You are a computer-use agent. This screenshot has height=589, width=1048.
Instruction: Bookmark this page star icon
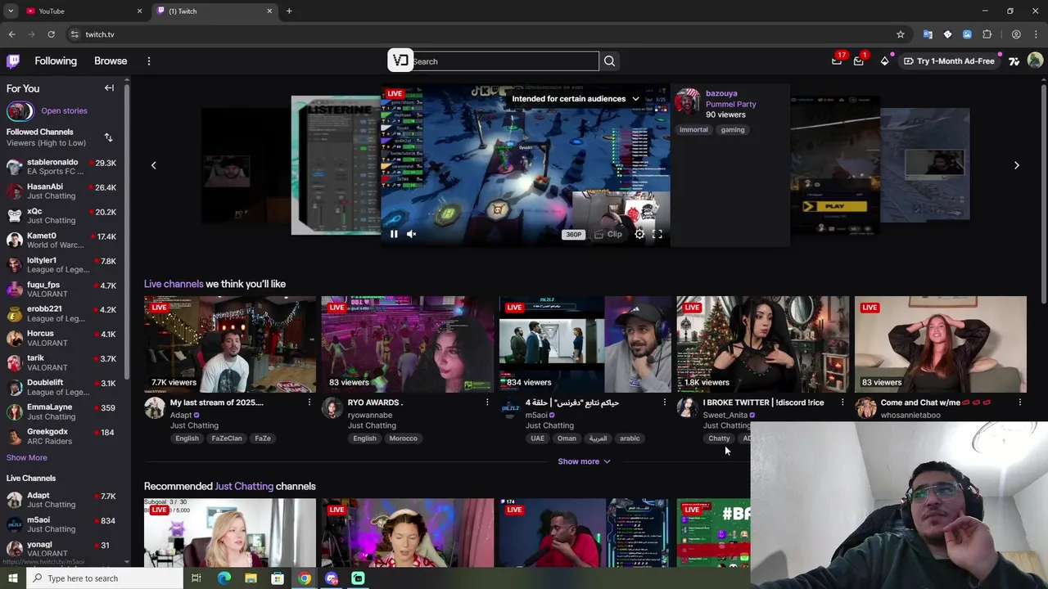(x=901, y=34)
